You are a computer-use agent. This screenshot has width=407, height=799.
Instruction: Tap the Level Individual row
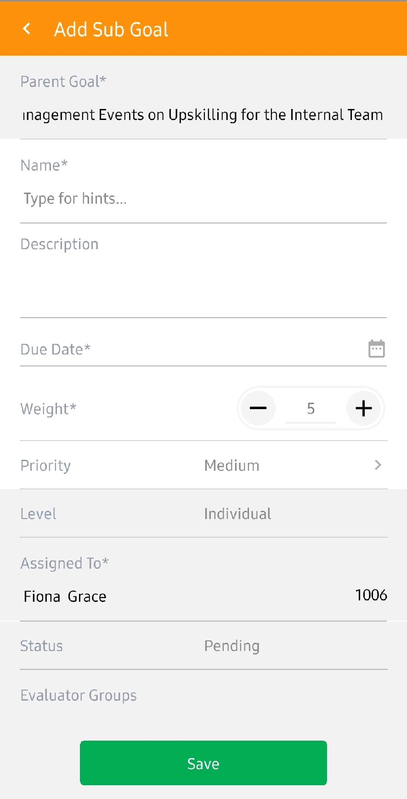pos(203,514)
